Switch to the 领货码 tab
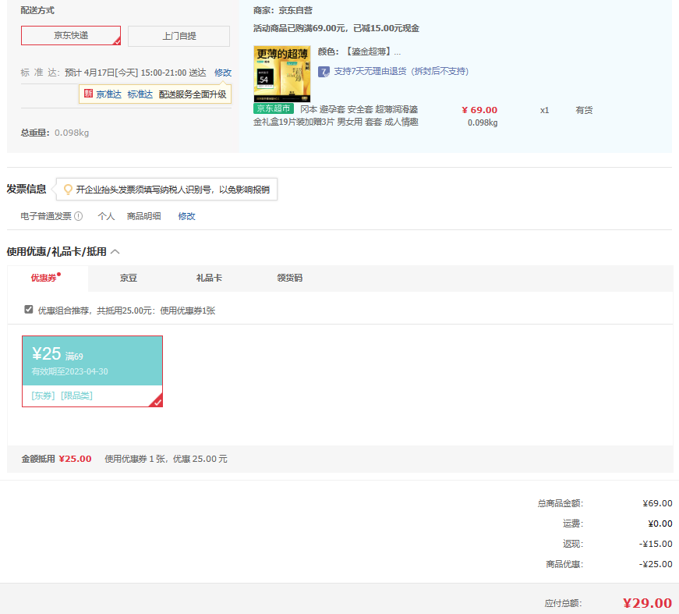Image resolution: width=679 pixels, height=614 pixels. click(x=290, y=278)
